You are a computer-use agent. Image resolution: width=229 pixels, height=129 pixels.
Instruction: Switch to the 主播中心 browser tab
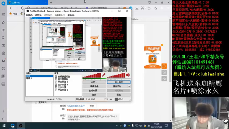click(27, 3)
